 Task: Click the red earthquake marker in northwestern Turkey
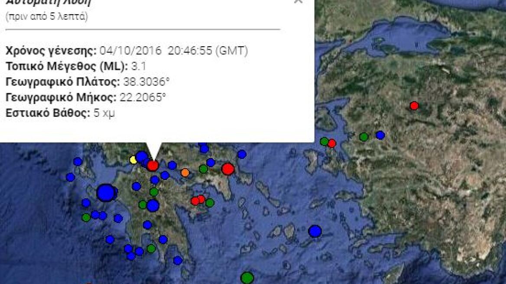[x=414, y=105]
